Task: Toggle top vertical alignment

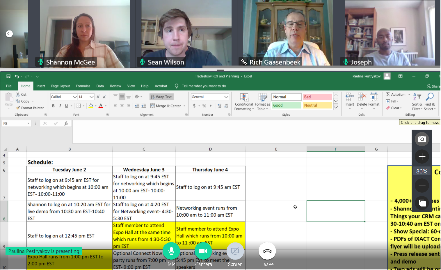Action: [115, 97]
